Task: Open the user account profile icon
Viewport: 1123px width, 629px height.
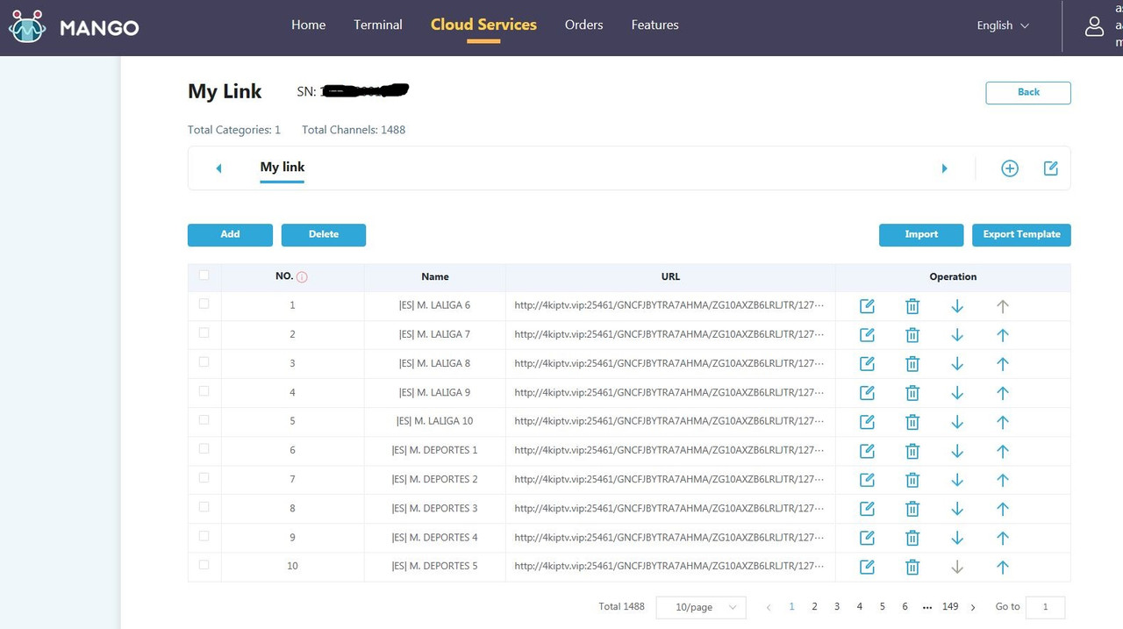Action: pos(1094,26)
